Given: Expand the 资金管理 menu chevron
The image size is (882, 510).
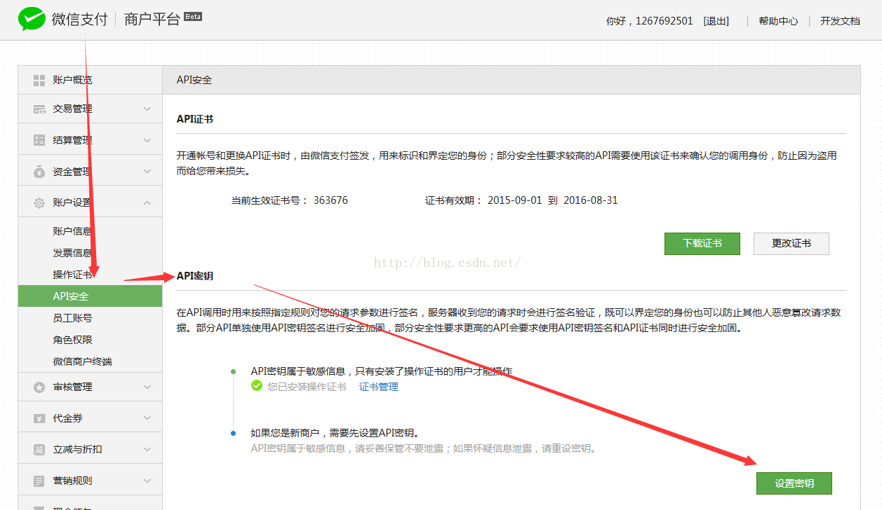Looking at the screenshot, I should coord(147,172).
